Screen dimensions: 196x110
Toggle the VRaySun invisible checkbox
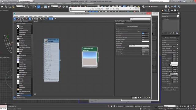[178, 42]
